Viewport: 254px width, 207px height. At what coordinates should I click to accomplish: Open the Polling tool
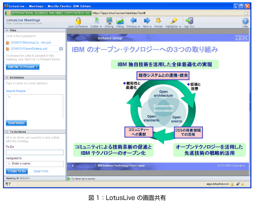coord(120,21)
